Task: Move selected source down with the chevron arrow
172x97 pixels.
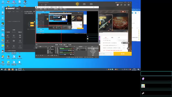Action: pyautogui.click(x=56, y=56)
